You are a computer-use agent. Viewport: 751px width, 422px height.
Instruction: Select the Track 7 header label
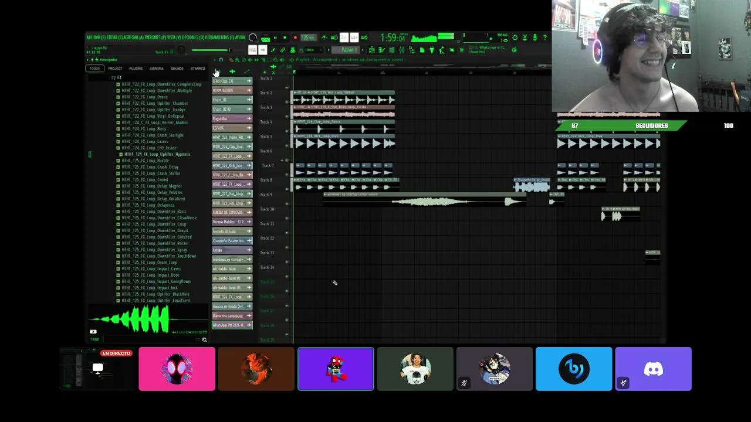(268, 166)
